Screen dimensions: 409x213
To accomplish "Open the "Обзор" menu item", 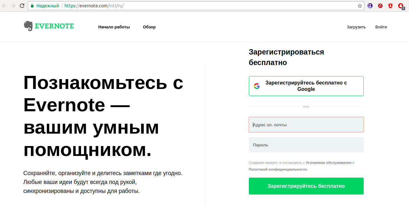I will [149, 27].
